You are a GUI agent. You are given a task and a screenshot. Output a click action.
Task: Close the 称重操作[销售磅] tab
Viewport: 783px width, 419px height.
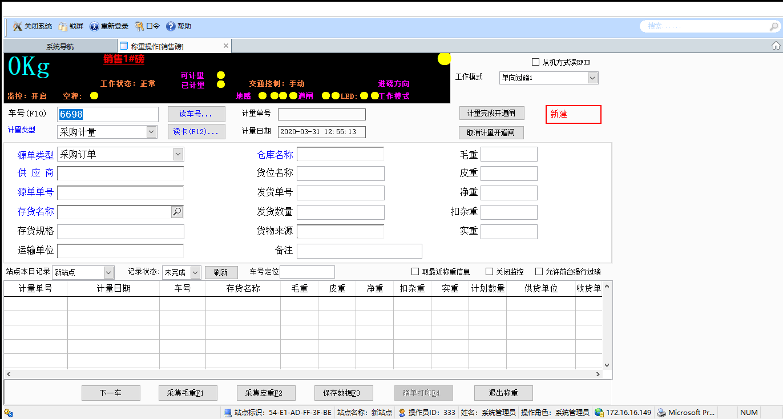point(226,46)
